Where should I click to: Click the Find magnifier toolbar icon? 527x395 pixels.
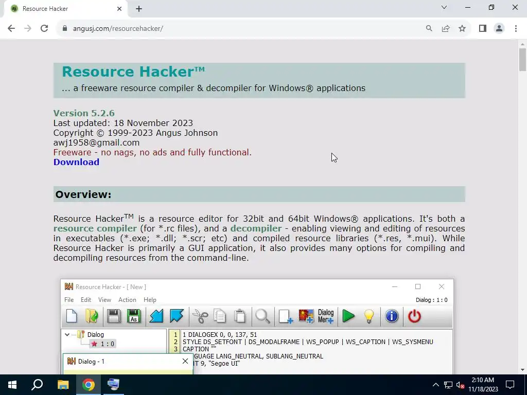262,316
